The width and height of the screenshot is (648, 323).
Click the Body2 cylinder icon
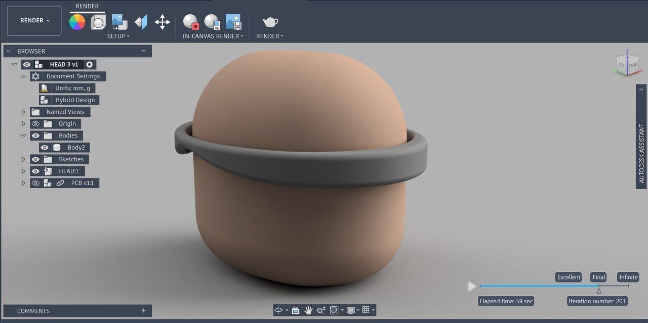click(x=57, y=148)
